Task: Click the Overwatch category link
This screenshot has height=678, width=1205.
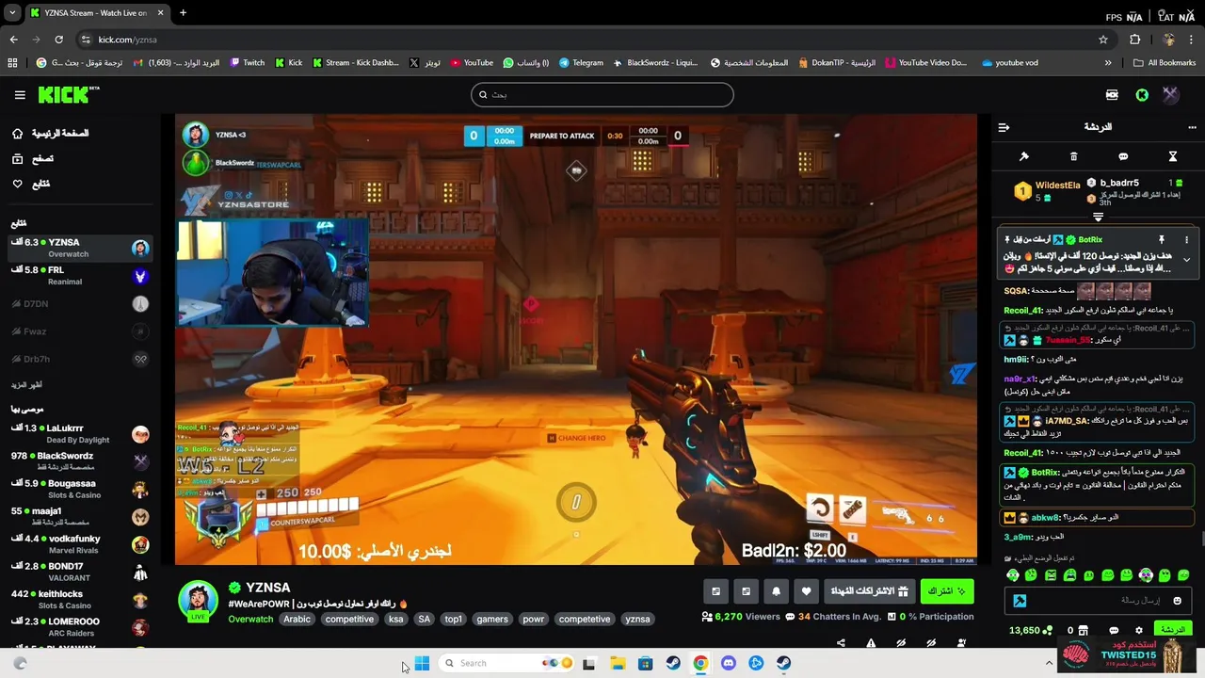Action: [250, 620]
